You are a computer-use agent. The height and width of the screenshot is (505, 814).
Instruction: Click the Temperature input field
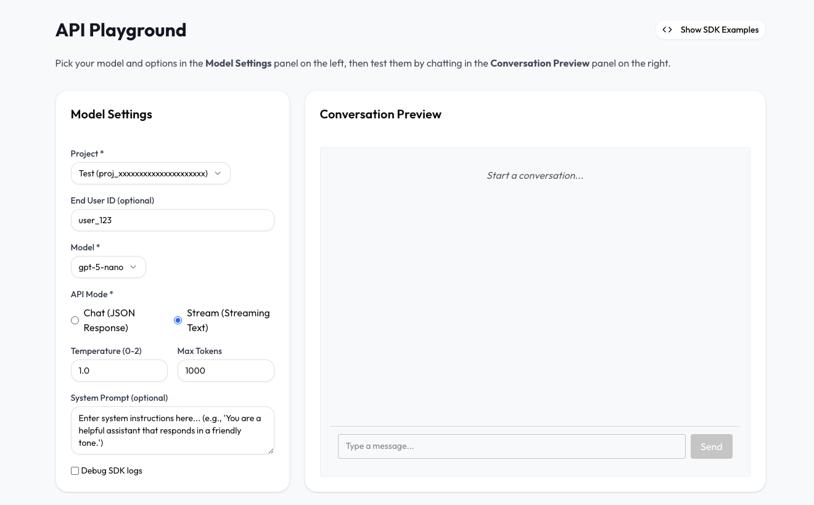coord(119,371)
